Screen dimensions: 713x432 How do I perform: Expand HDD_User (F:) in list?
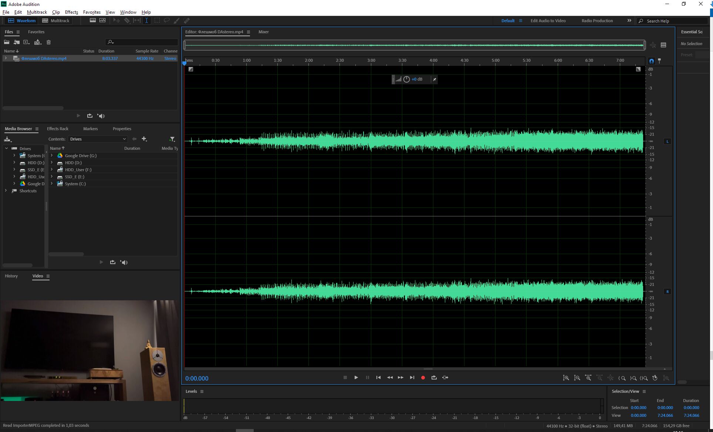52,169
